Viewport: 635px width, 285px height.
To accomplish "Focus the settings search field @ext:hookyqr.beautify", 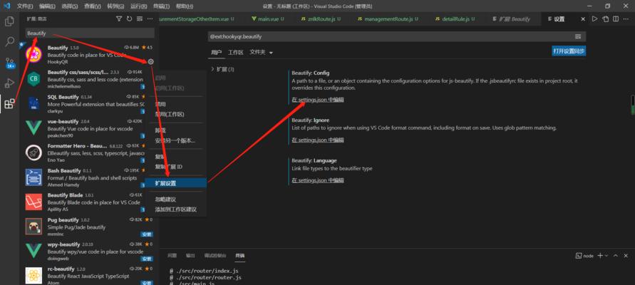I will [391, 36].
